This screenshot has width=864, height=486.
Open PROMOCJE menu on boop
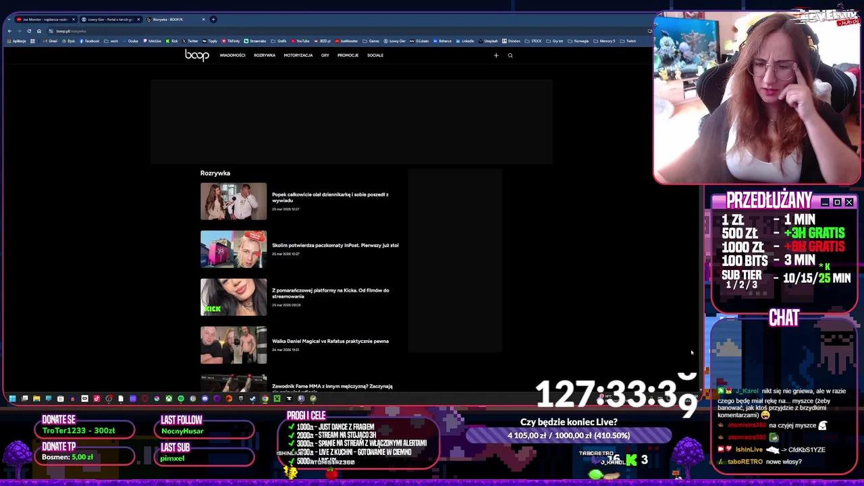[348, 55]
